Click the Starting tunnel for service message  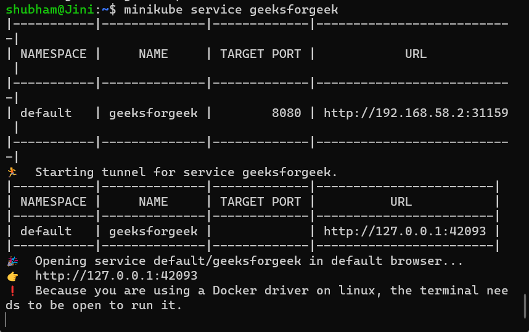[186, 172]
